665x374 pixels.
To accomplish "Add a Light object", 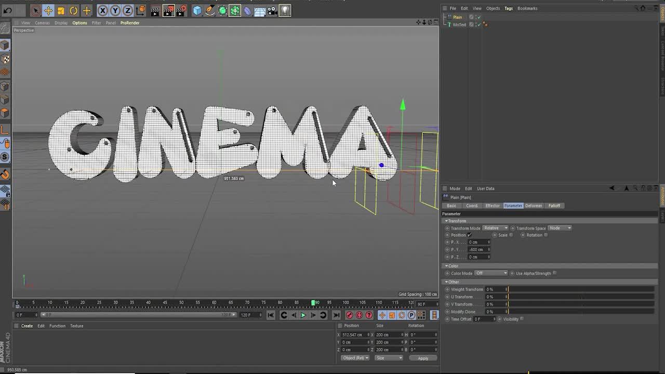I will tap(285, 10).
